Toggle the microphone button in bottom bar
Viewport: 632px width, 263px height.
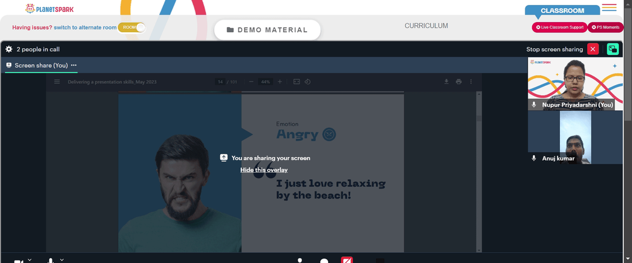(x=51, y=260)
